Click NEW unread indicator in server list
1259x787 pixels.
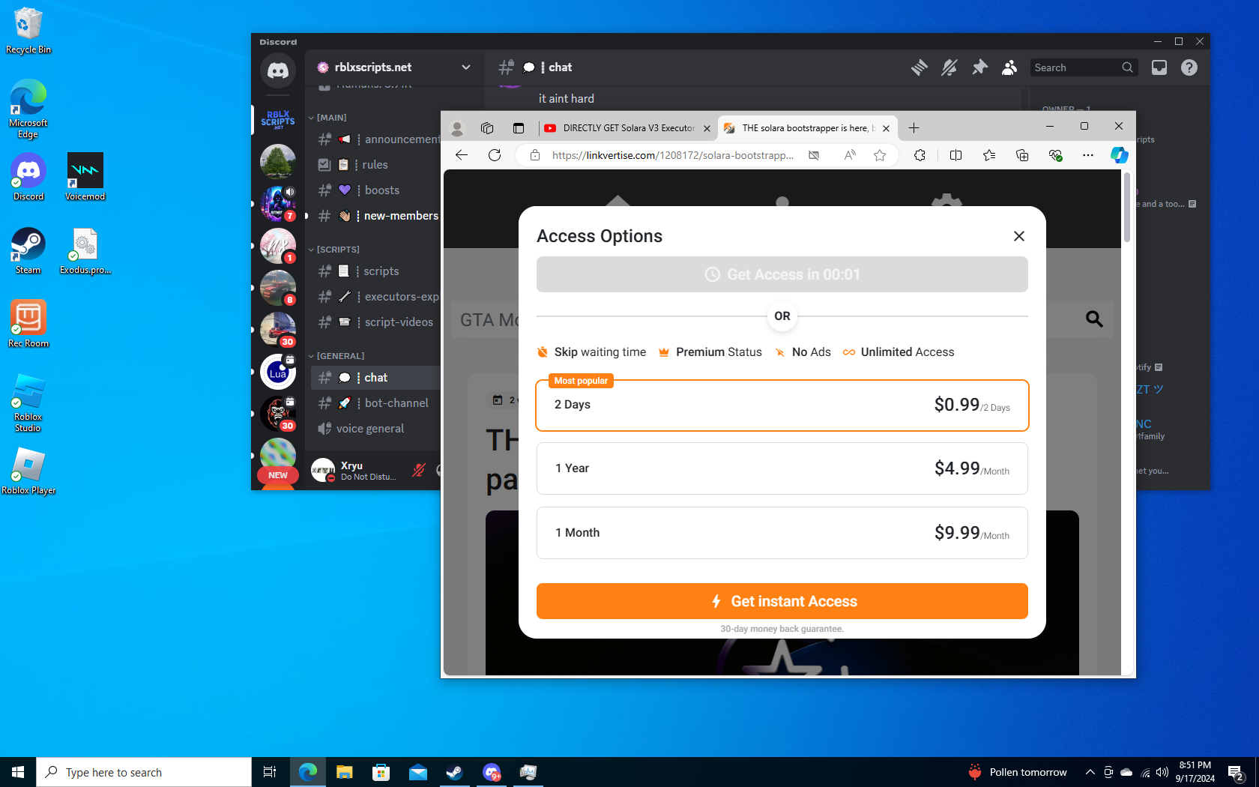click(x=278, y=475)
